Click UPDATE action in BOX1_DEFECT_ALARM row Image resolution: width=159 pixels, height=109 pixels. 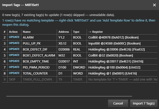pyautogui.click(x=14, y=55)
